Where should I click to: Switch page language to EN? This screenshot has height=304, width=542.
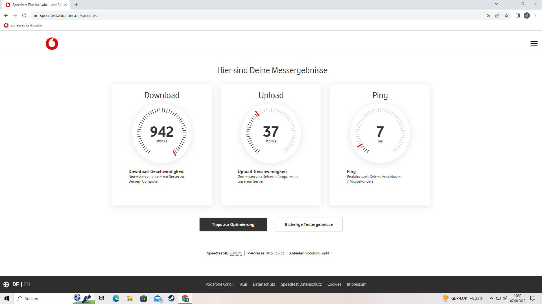point(27,284)
